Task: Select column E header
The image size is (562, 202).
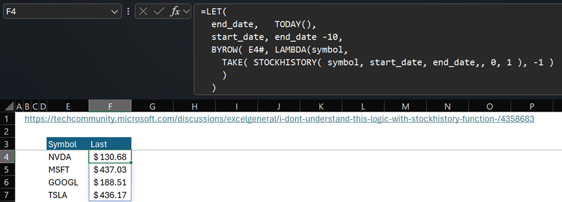Action: click(x=68, y=106)
